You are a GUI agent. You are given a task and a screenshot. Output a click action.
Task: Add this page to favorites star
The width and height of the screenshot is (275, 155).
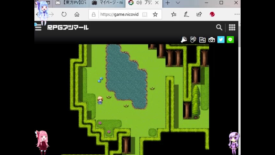point(155,14)
